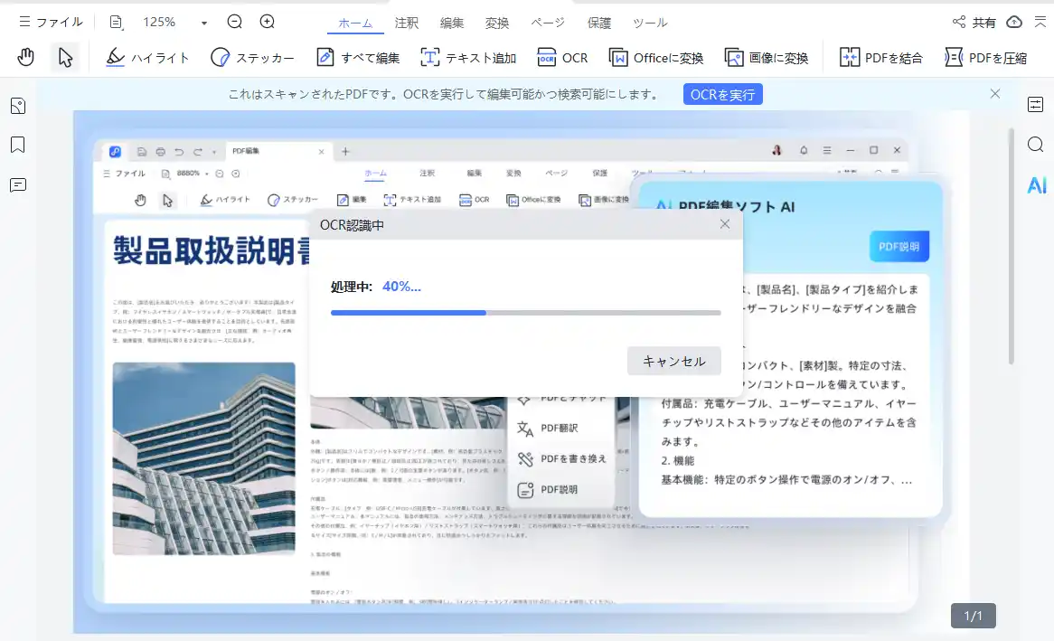The image size is (1054, 641).
Task: Dismiss the scanned PDF notification banner
Action: tap(995, 93)
